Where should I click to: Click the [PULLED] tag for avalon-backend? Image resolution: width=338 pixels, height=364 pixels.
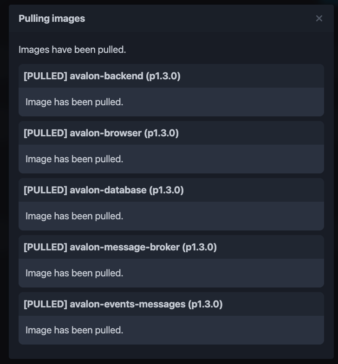coord(45,76)
